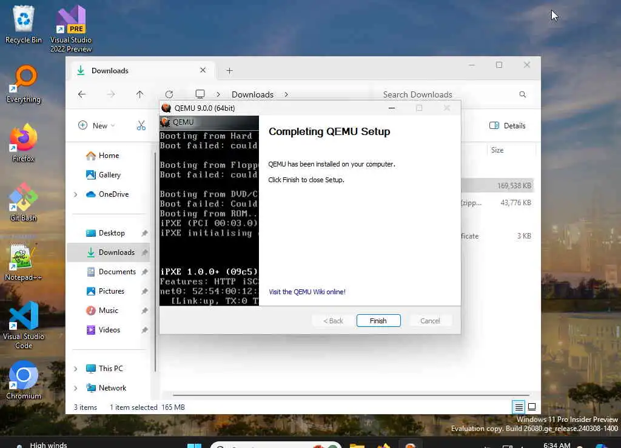This screenshot has width=621, height=448.
Task: Click Downloads breadcrumb in address bar
Action: [252, 94]
